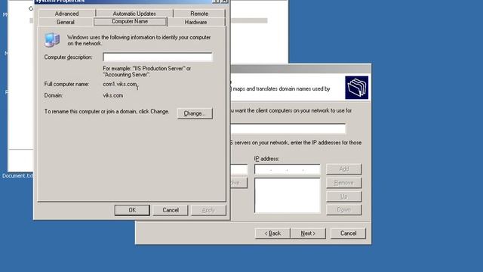Viewport: 483px width, 272px height.
Task: Click Back in the wizard
Action: pyautogui.click(x=272, y=233)
